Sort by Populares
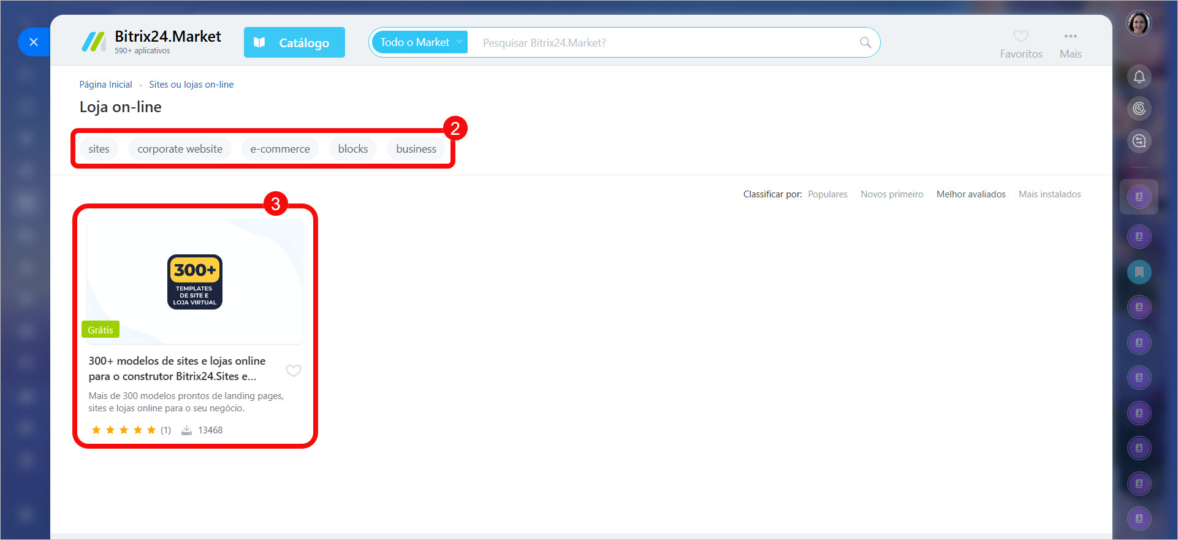Screen dimensions: 1178x540 point(827,194)
